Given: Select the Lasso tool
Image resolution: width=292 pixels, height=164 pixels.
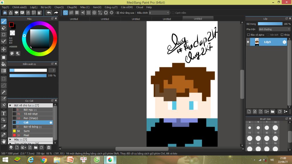Looking at the screenshot, I should (4, 85).
